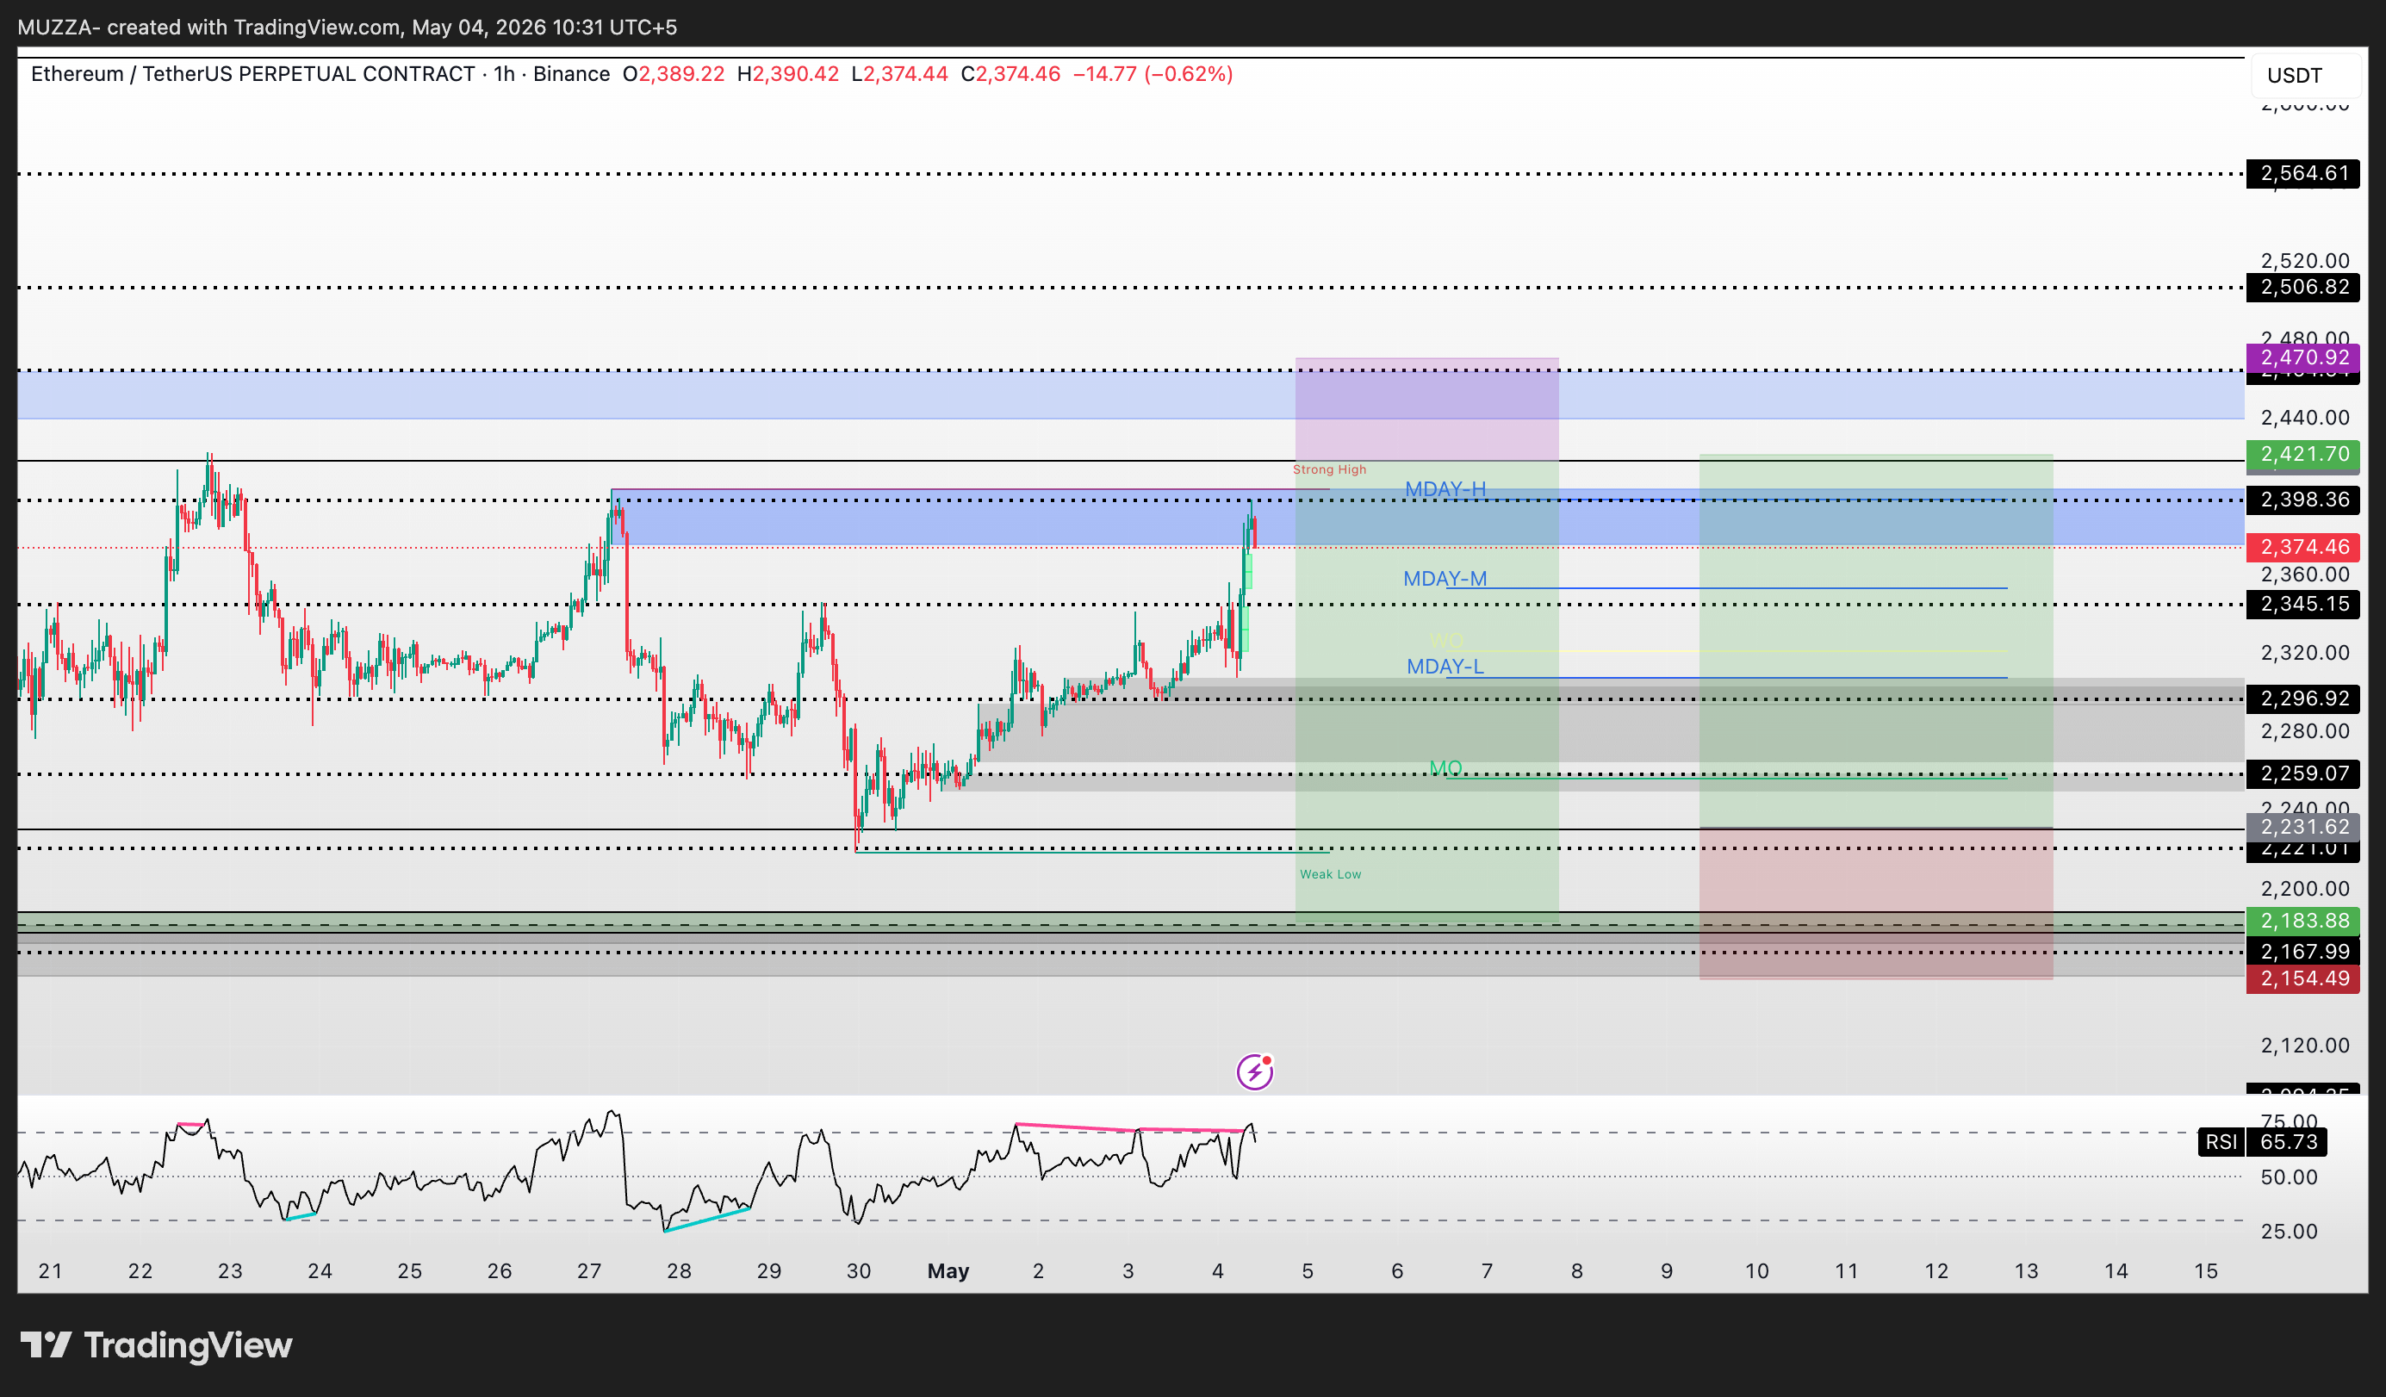Select the 2,506.82 price label
Screen dimensions: 2386x1397
point(2302,287)
